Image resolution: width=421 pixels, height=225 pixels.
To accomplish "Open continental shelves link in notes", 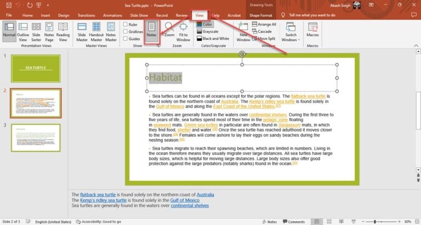I will [190, 206].
